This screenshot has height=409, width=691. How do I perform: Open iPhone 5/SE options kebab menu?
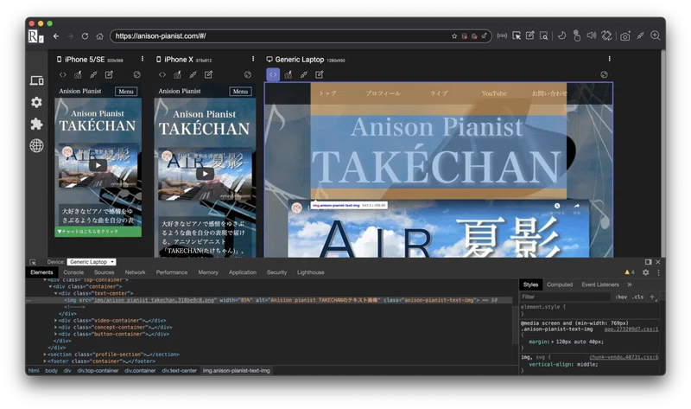[142, 59]
